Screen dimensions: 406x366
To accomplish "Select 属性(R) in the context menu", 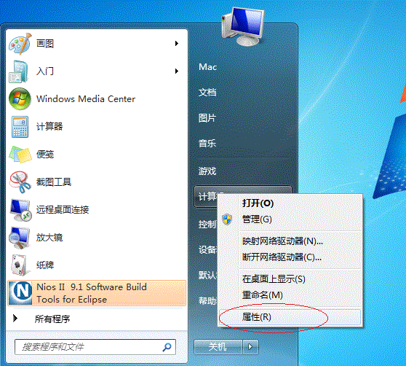I will tap(290, 317).
